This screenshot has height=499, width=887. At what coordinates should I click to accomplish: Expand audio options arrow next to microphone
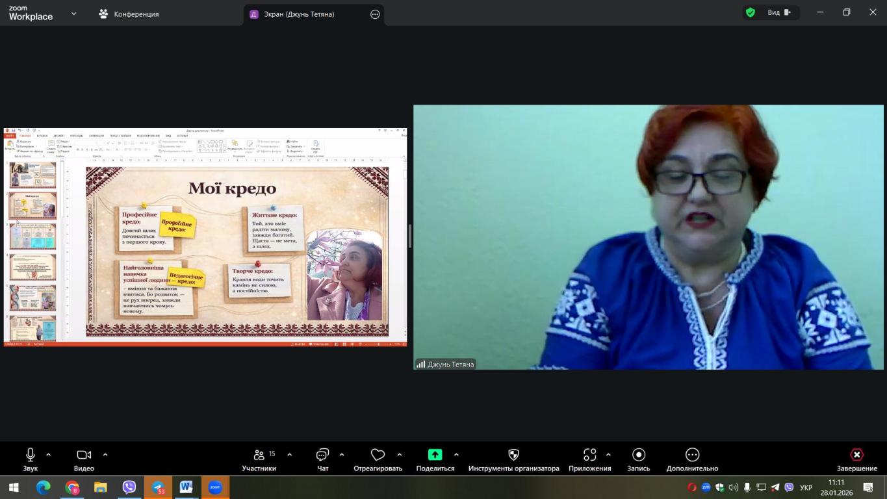[48, 455]
